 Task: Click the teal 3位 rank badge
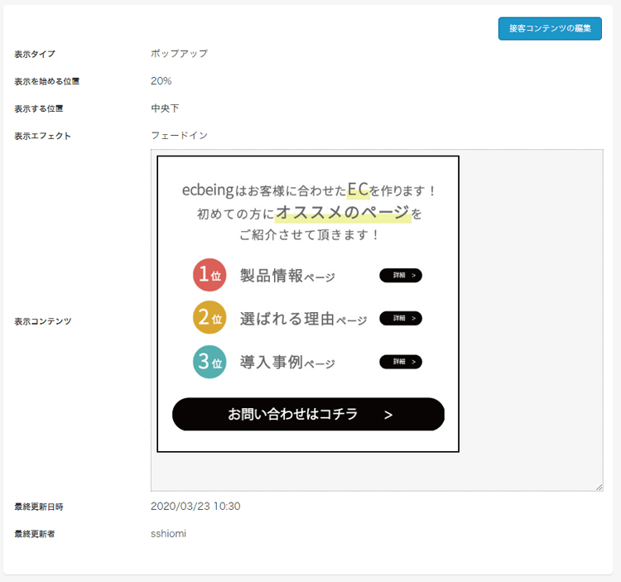[209, 362]
